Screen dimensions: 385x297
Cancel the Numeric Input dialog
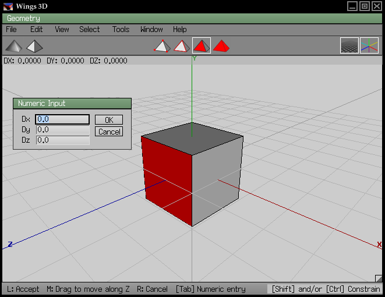tap(109, 132)
